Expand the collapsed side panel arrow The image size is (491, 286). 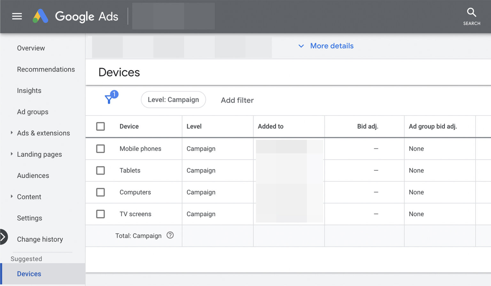pos(4,237)
